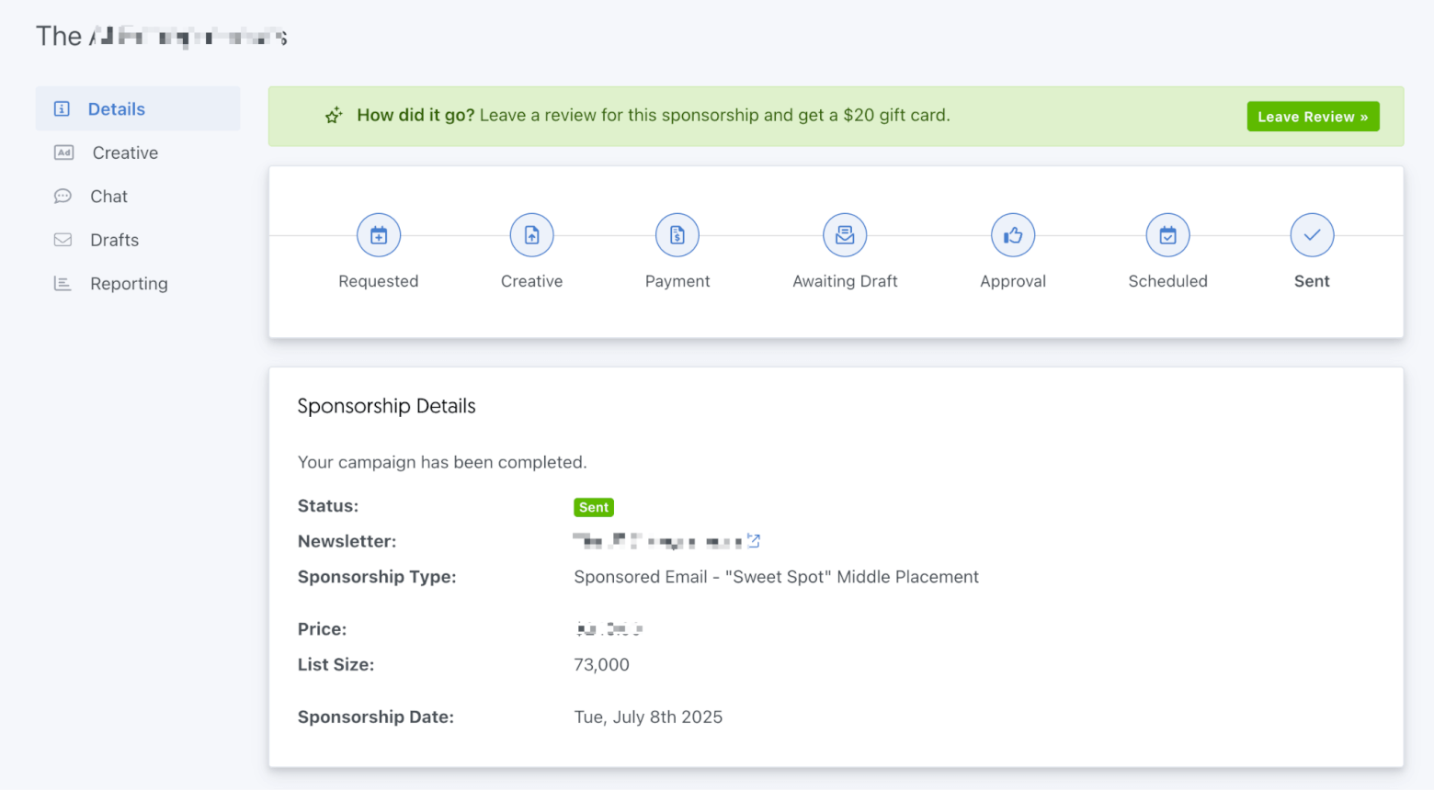The width and height of the screenshot is (1434, 790).
Task: Click the blurred newsletter name link
Action: (x=656, y=542)
